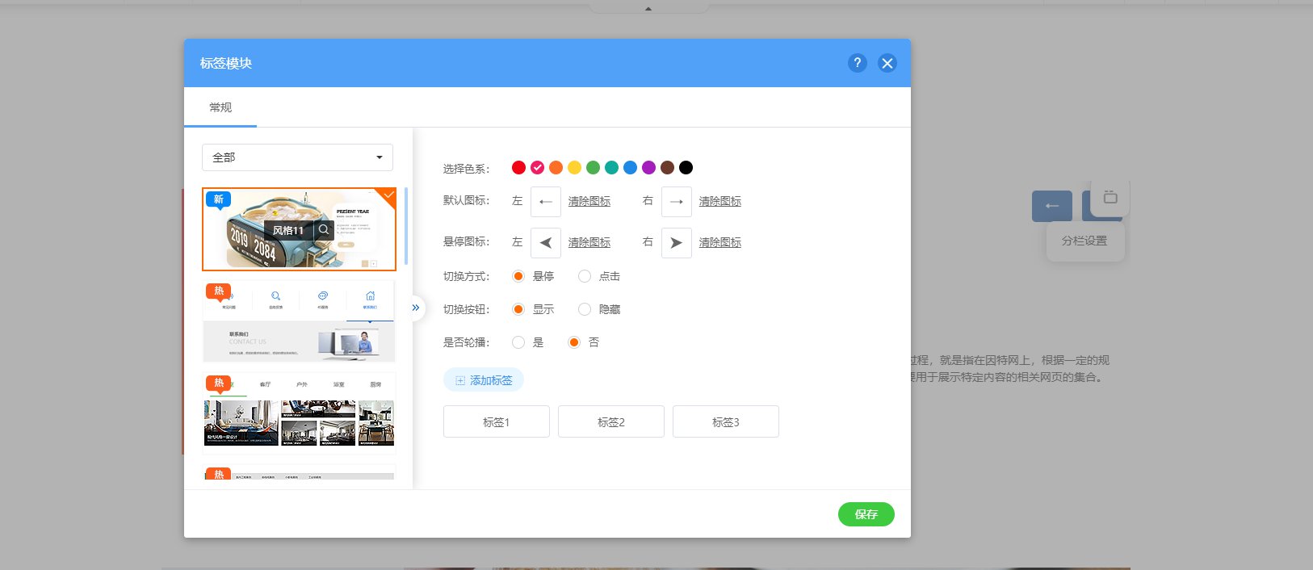
Task: Select 隐藏 for the switch button option
Action: pyautogui.click(x=585, y=309)
